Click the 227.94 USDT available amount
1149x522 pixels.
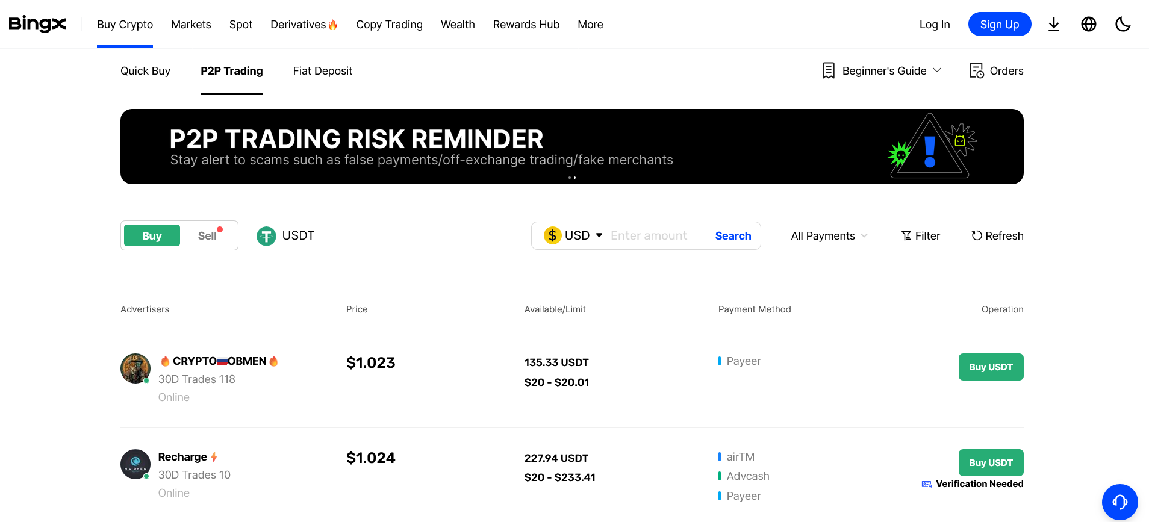[x=556, y=458]
